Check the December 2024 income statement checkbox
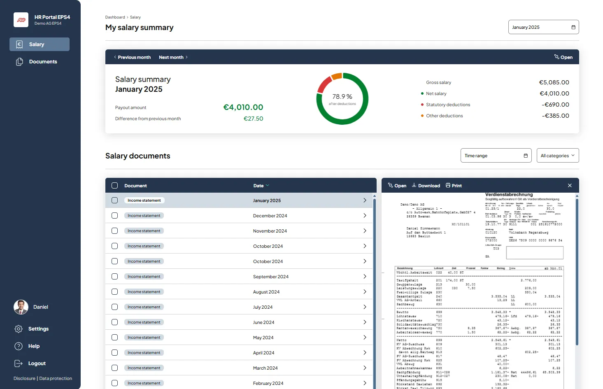Viewport: 603px width, 389px height. 115,216
